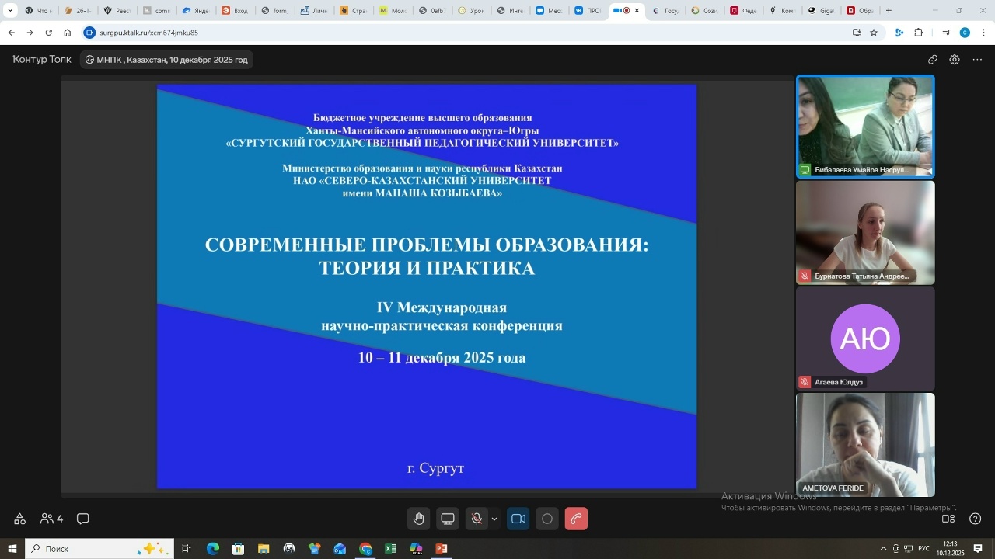Show the participants list
Screen dimensions: 995x559
[52, 519]
